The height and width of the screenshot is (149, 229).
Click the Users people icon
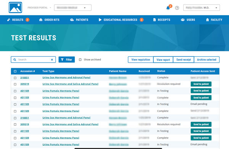click(x=182, y=20)
